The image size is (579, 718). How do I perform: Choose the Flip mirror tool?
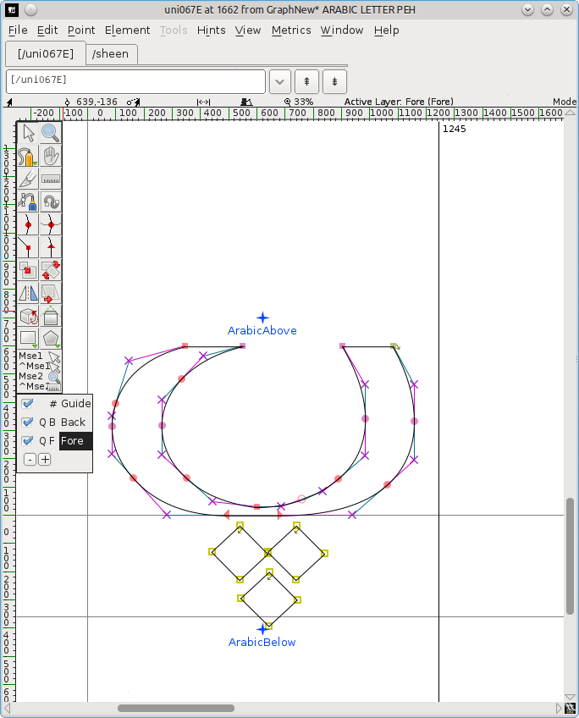click(x=28, y=294)
